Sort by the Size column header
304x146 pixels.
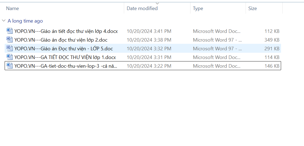[252, 8]
